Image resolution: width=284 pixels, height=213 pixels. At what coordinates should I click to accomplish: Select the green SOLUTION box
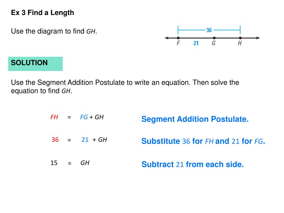[x=35, y=64]
